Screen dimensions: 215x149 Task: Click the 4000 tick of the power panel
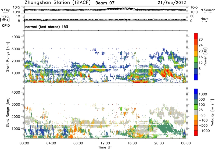tap(16, 37)
